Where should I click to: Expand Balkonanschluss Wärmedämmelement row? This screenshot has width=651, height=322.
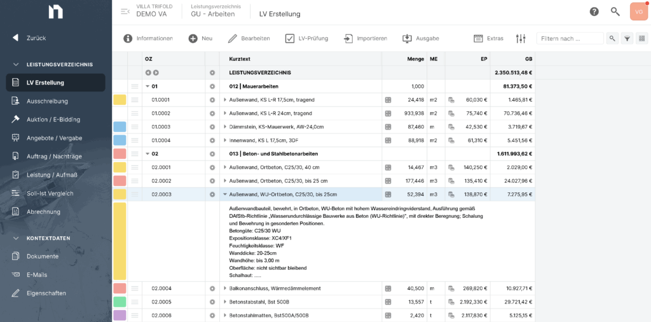tap(224, 288)
